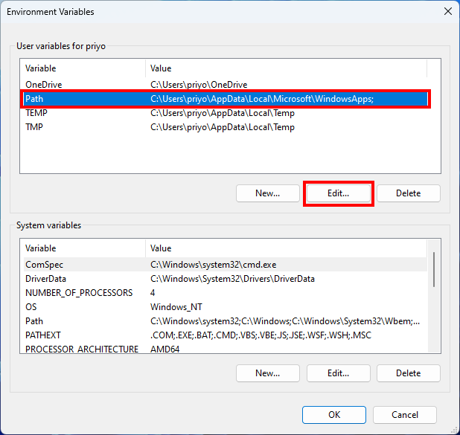Delete the selected user variable
The width and height of the screenshot is (460, 435).
pyautogui.click(x=408, y=193)
